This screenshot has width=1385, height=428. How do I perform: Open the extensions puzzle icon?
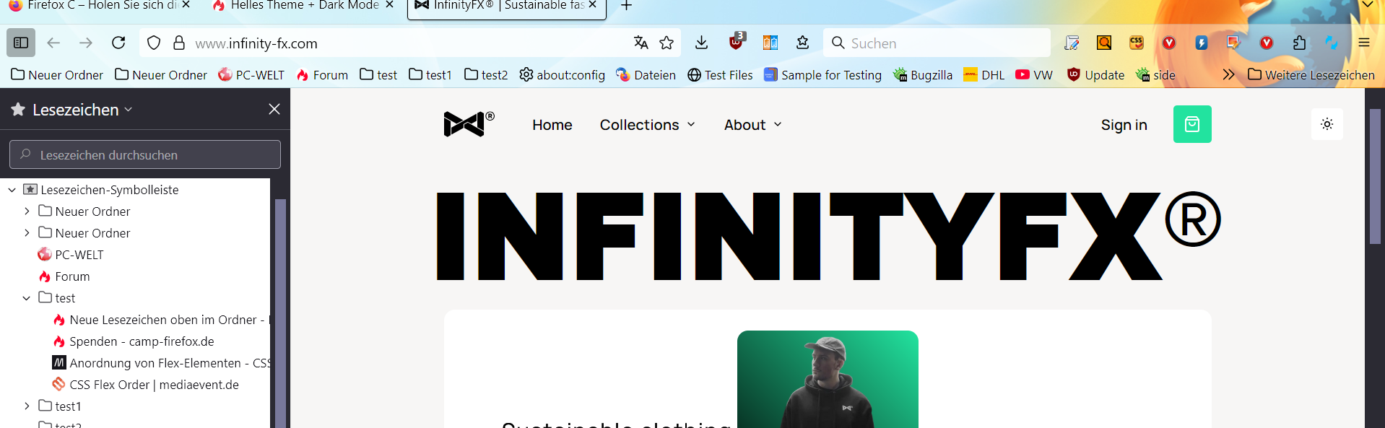tap(1299, 43)
